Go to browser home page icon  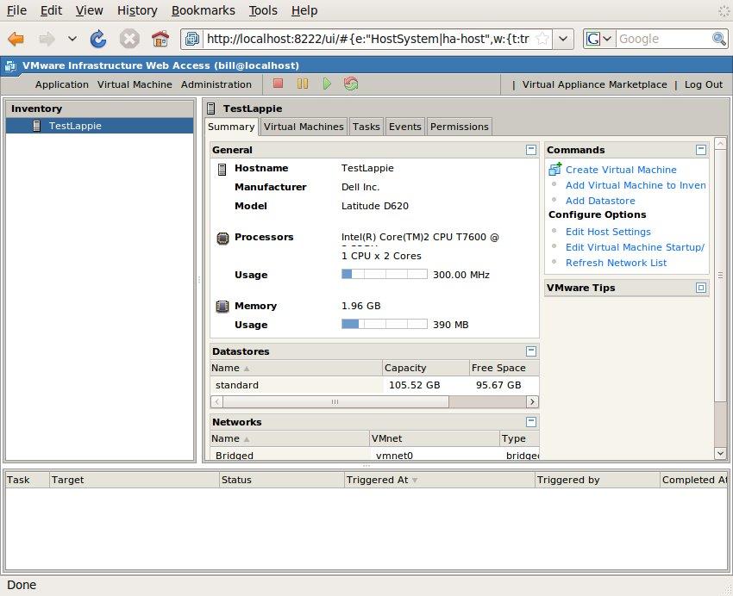click(x=160, y=39)
